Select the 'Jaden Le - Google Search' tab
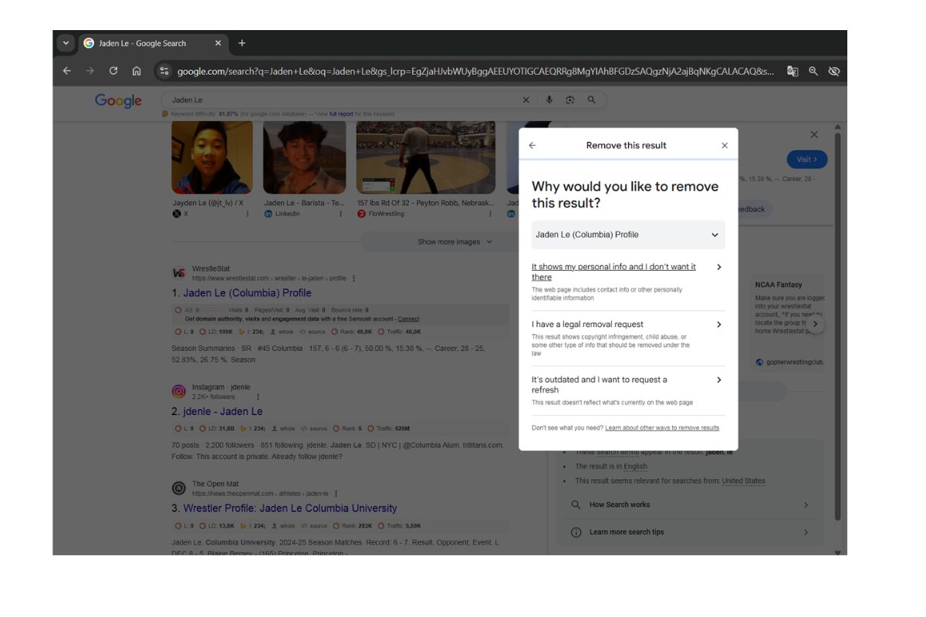The width and height of the screenshot is (926, 617). click(152, 43)
